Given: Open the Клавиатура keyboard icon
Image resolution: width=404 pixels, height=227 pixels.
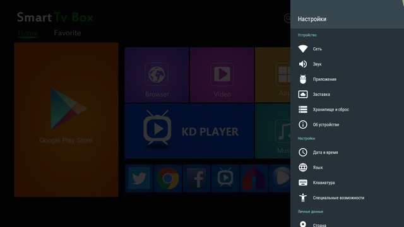Looking at the screenshot, I should click(x=303, y=183).
